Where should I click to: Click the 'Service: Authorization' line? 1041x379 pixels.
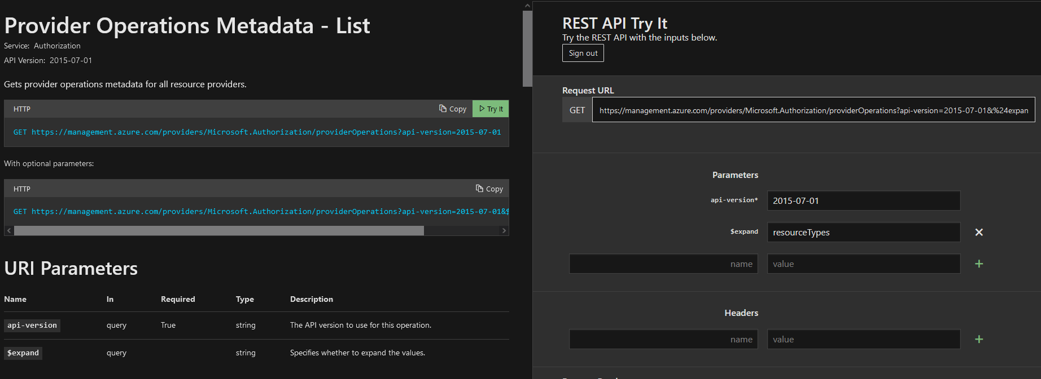coord(42,46)
